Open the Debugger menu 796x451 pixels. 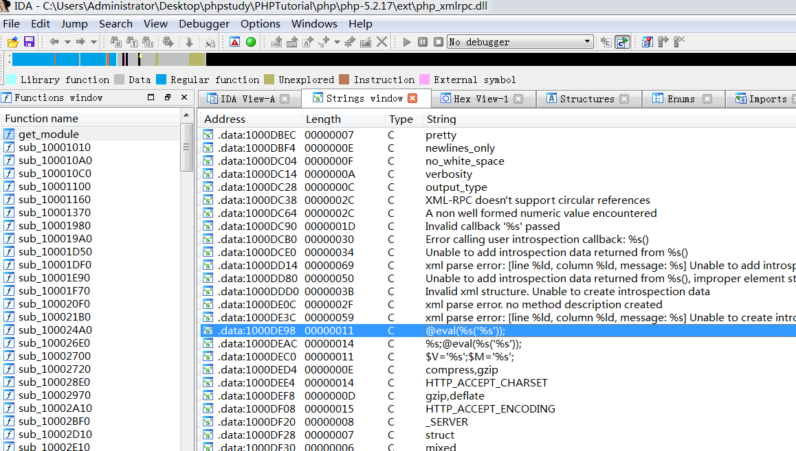pyautogui.click(x=204, y=24)
